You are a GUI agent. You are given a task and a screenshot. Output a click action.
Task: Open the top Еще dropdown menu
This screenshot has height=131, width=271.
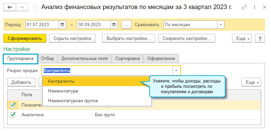242,39
